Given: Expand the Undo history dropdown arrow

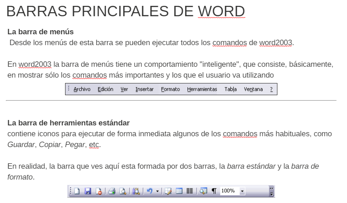Looking at the screenshot, I should (x=157, y=191).
